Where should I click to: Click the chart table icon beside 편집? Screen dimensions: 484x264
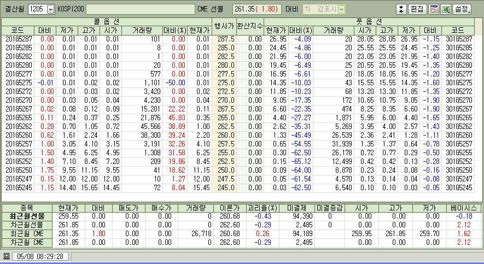434,9
